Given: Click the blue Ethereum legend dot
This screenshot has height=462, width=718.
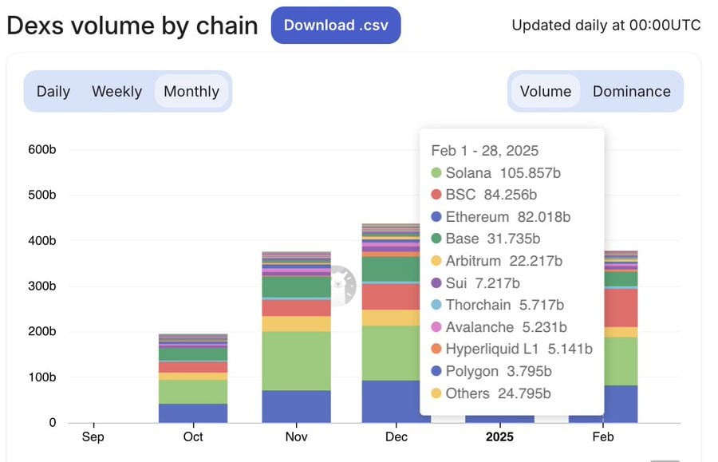Looking at the screenshot, I should (436, 216).
